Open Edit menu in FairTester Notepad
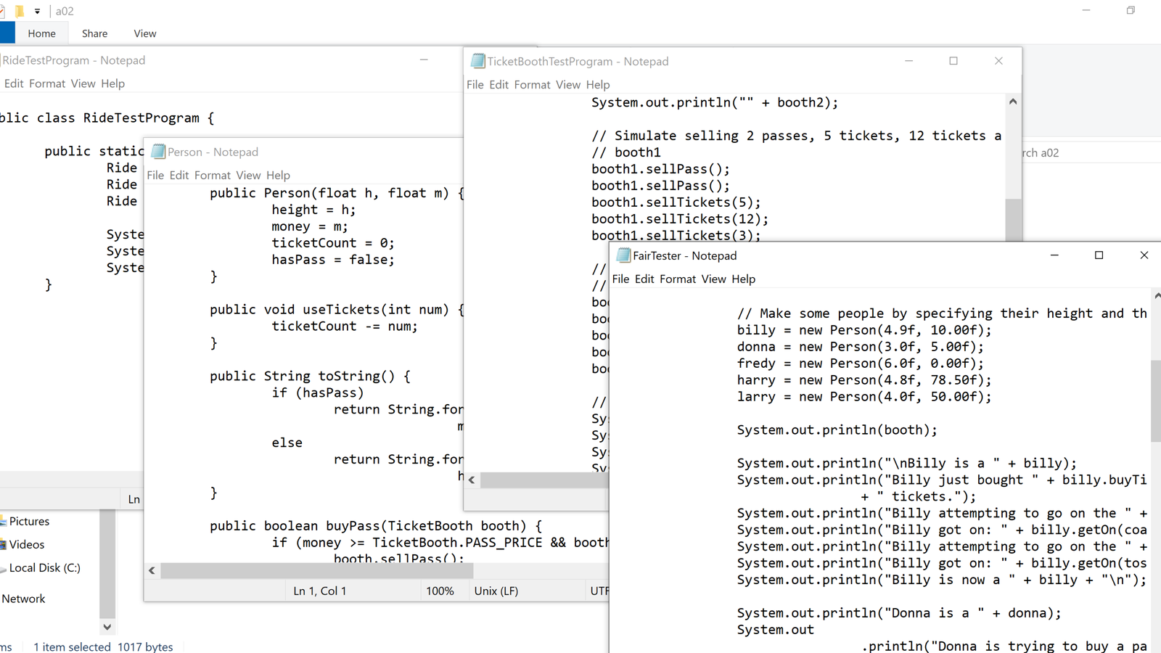Viewport: 1161px width, 653px height. click(x=644, y=279)
